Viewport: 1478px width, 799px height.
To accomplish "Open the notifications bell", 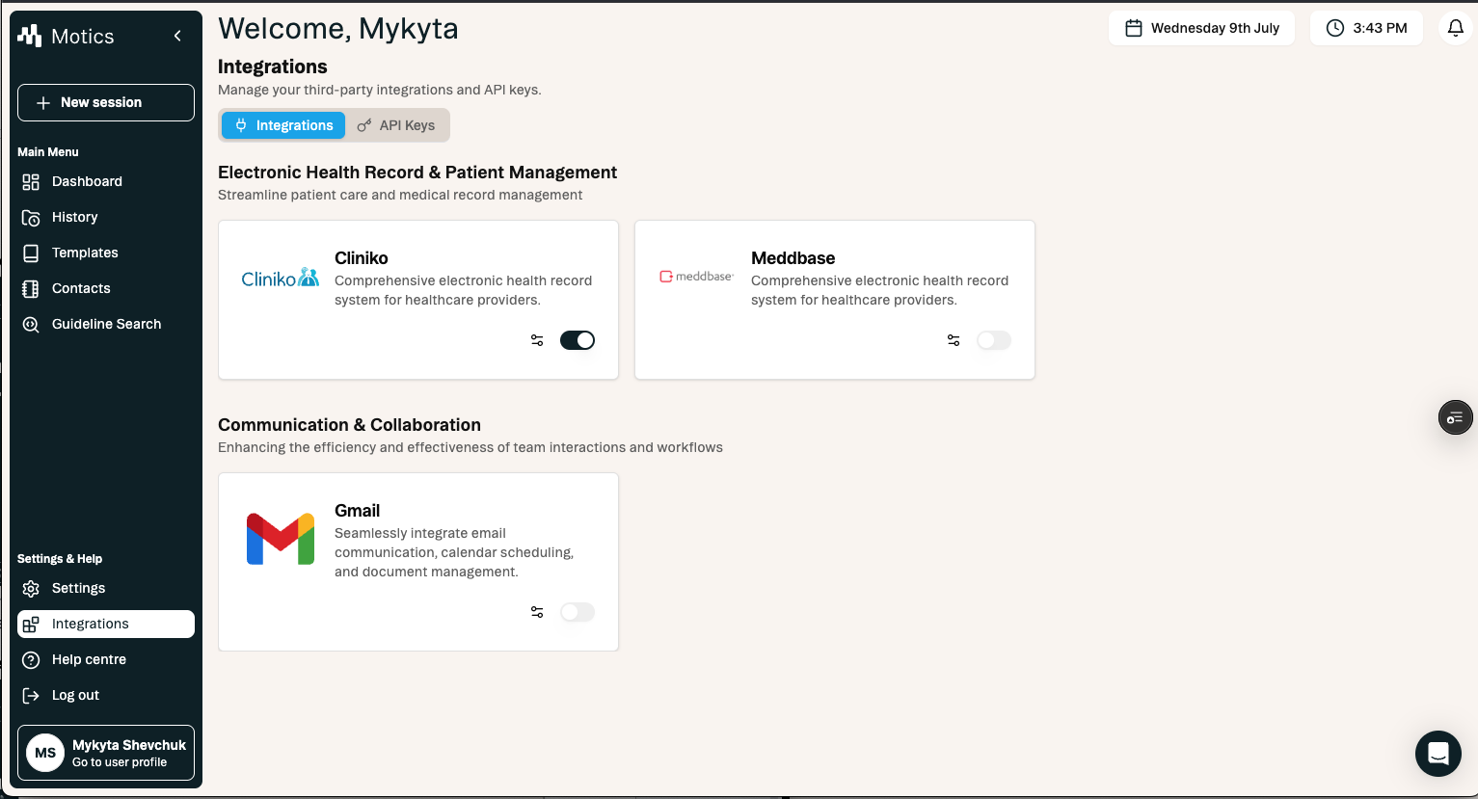I will (x=1456, y=28).
